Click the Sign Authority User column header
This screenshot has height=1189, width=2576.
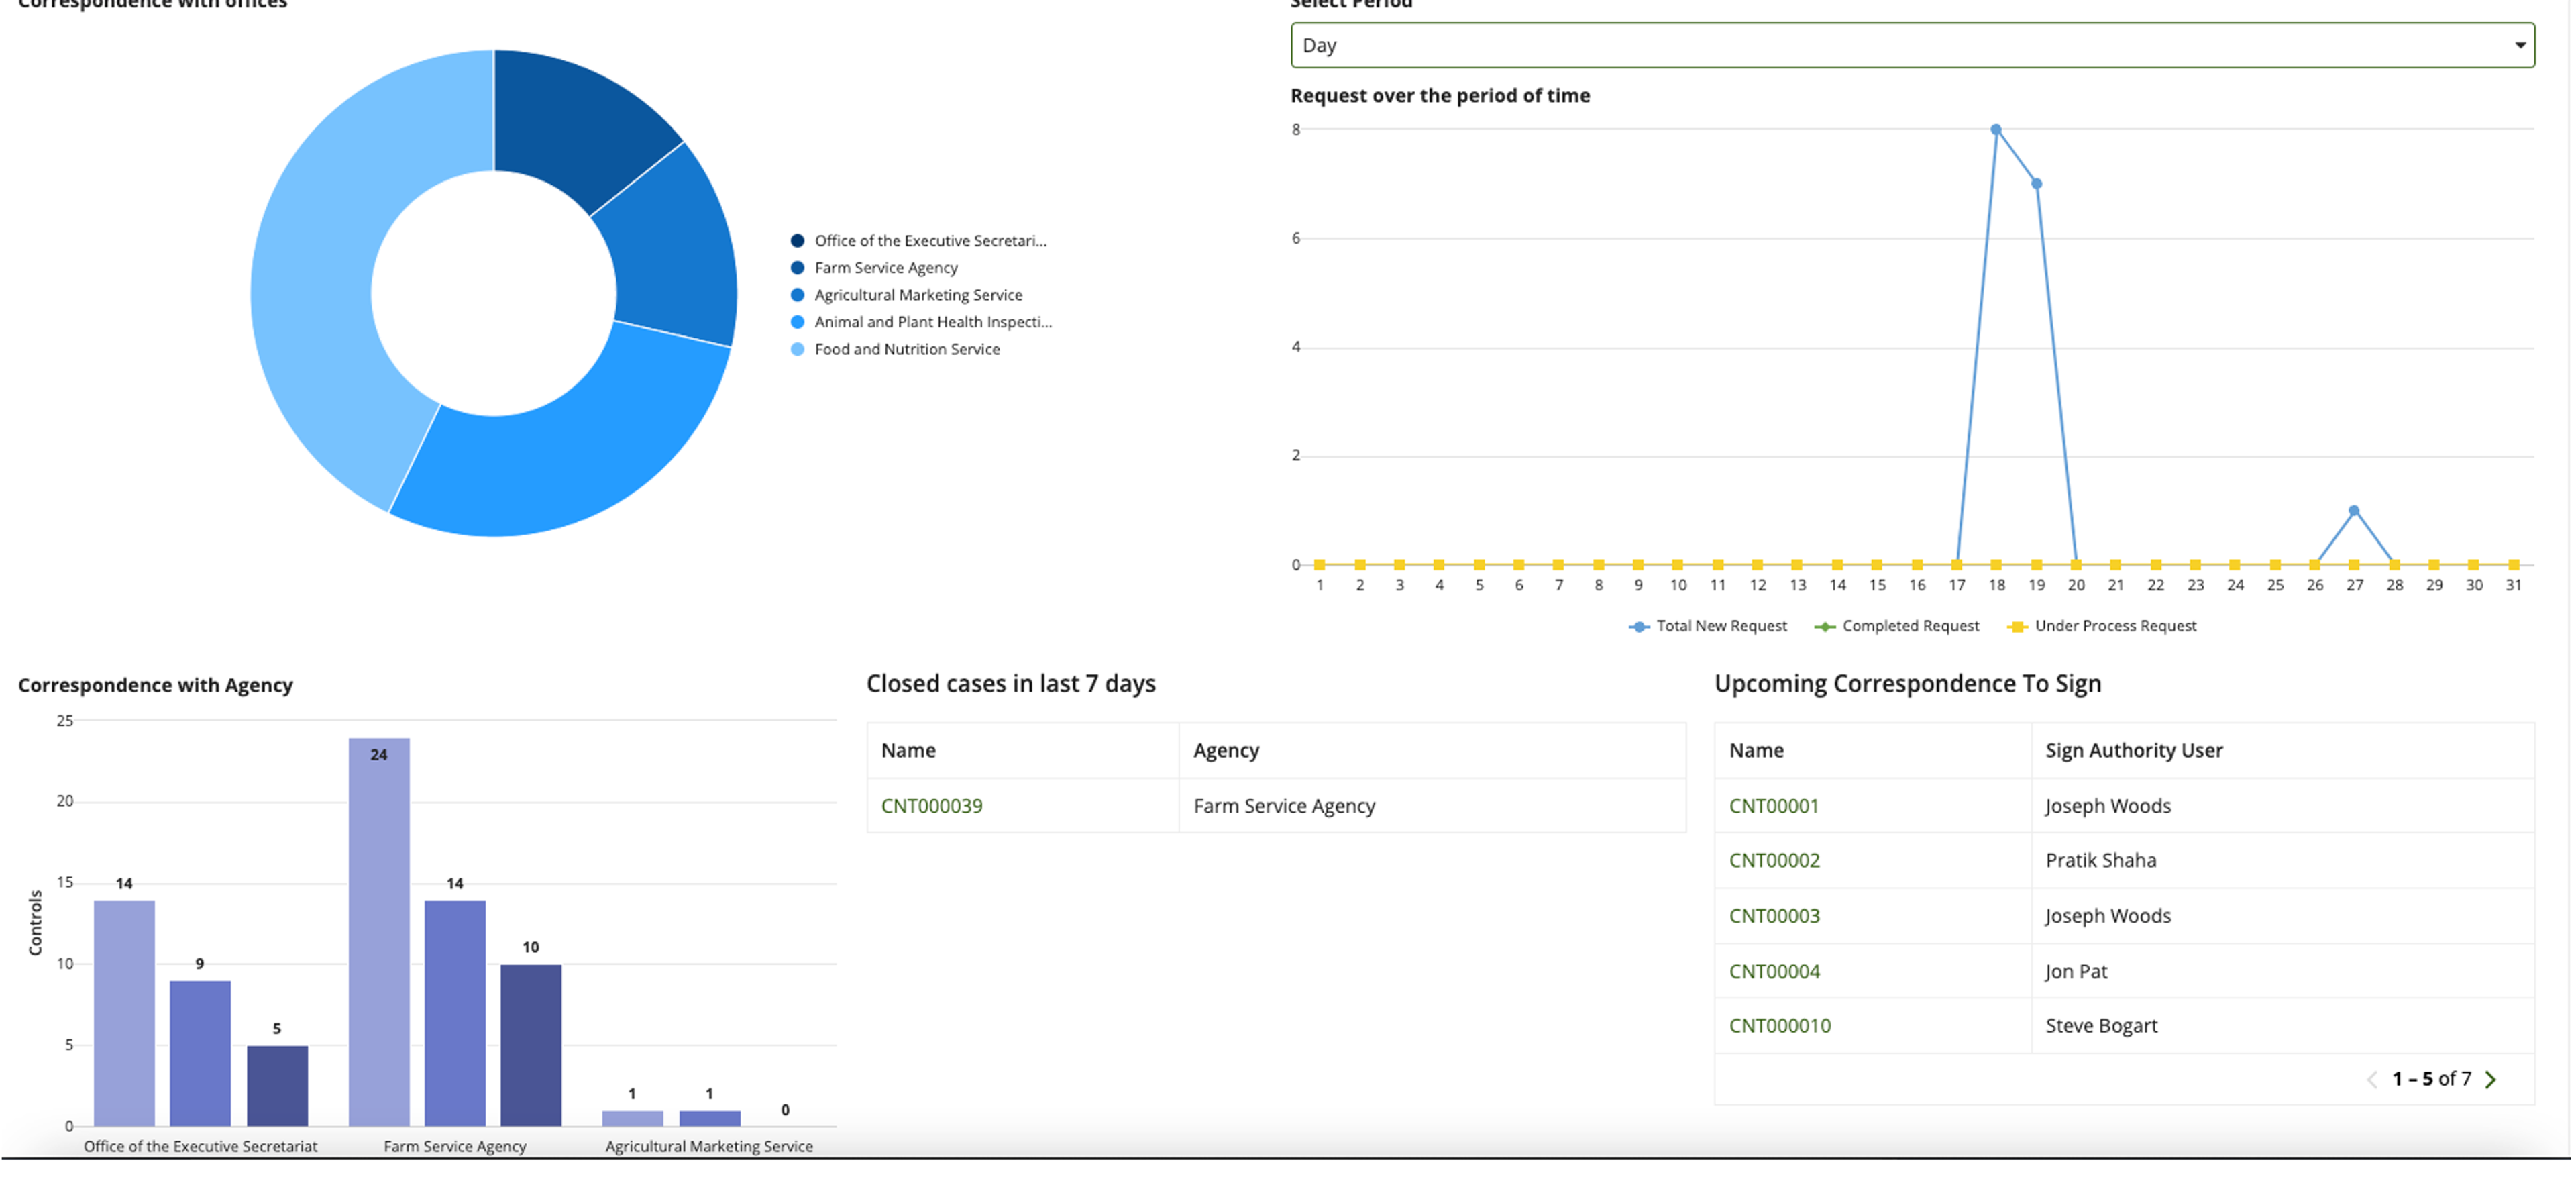click(x=2133, y=751)
